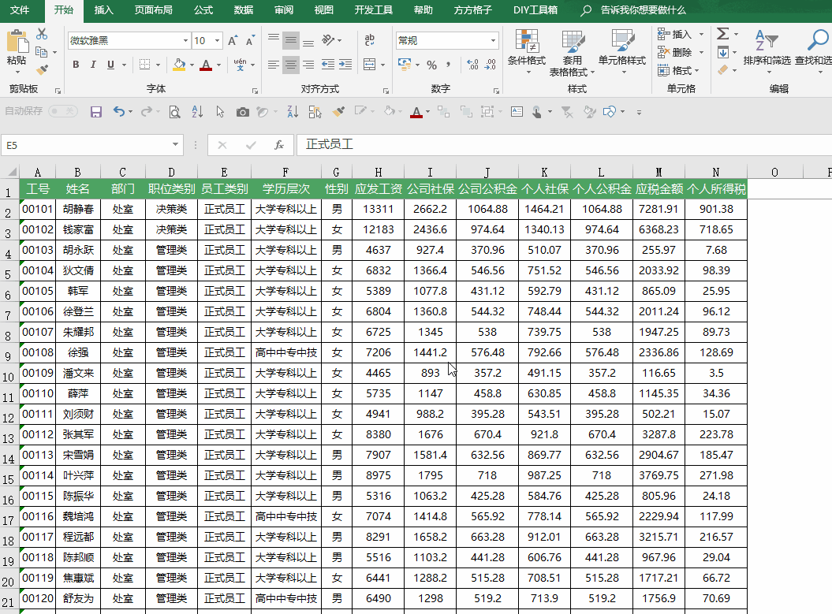Click the insert function fx icon
The image size is (832, 614).
pyautogui.click(x=278, y=145)
